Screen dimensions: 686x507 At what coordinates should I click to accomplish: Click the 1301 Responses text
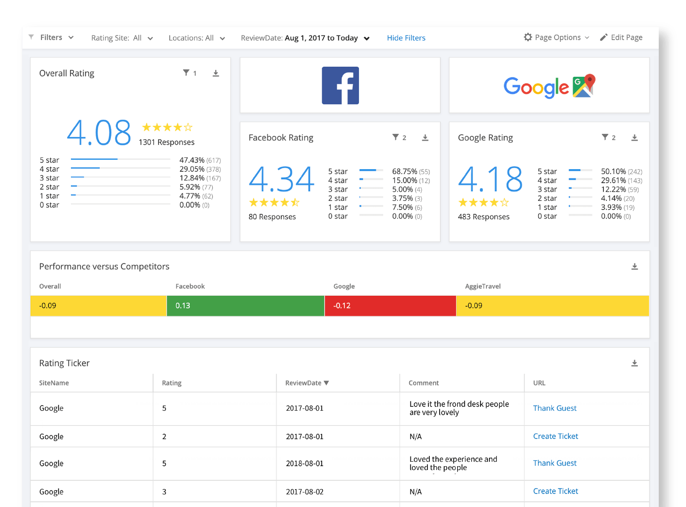pyautogui.click(x=167, y=142)
